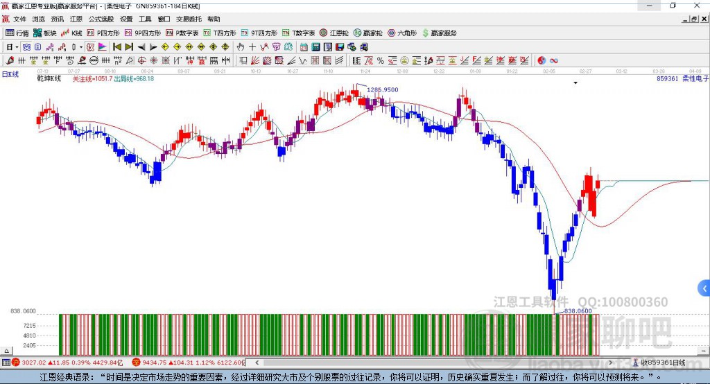Viewport: 710px width, 384px height.
Task: Open the T四方形 tool
Action: pyautogui.click(x=220, y=33)
